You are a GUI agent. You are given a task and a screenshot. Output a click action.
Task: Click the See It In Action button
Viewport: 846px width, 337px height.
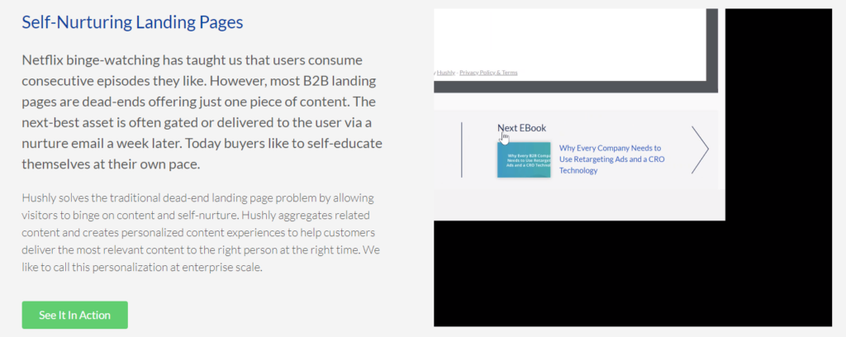(74, 315)
